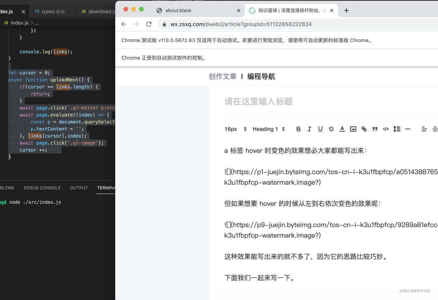Click the blockquote icon

point(375,129)
